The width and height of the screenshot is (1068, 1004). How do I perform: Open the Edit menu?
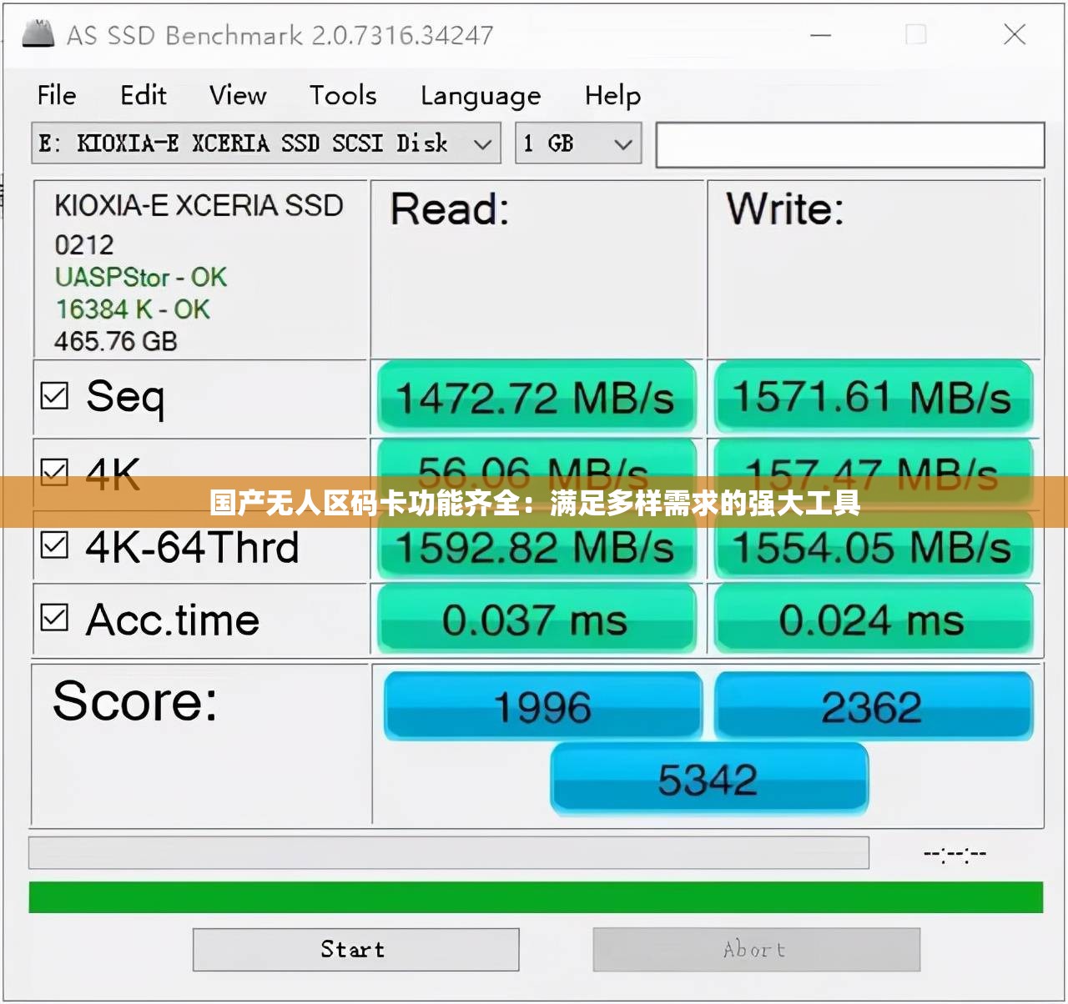tap(144, 96)
